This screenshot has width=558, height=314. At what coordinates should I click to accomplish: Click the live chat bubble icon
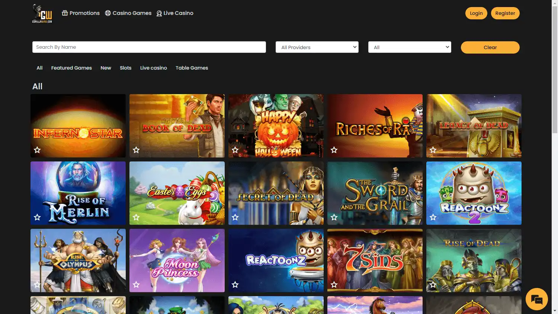537,299
